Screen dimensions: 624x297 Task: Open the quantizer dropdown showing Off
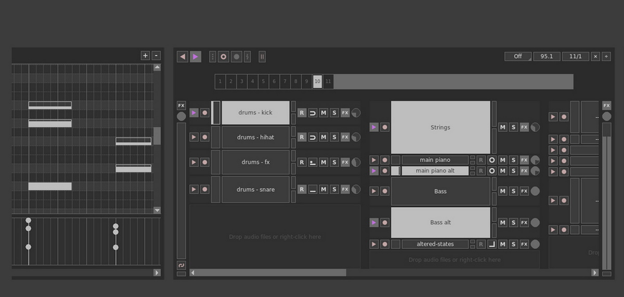tap(518, 56)
